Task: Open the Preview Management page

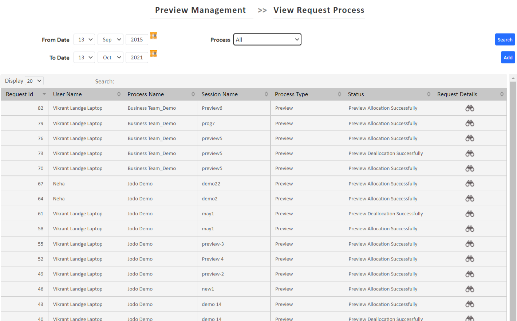Action: tap(201, 10)
